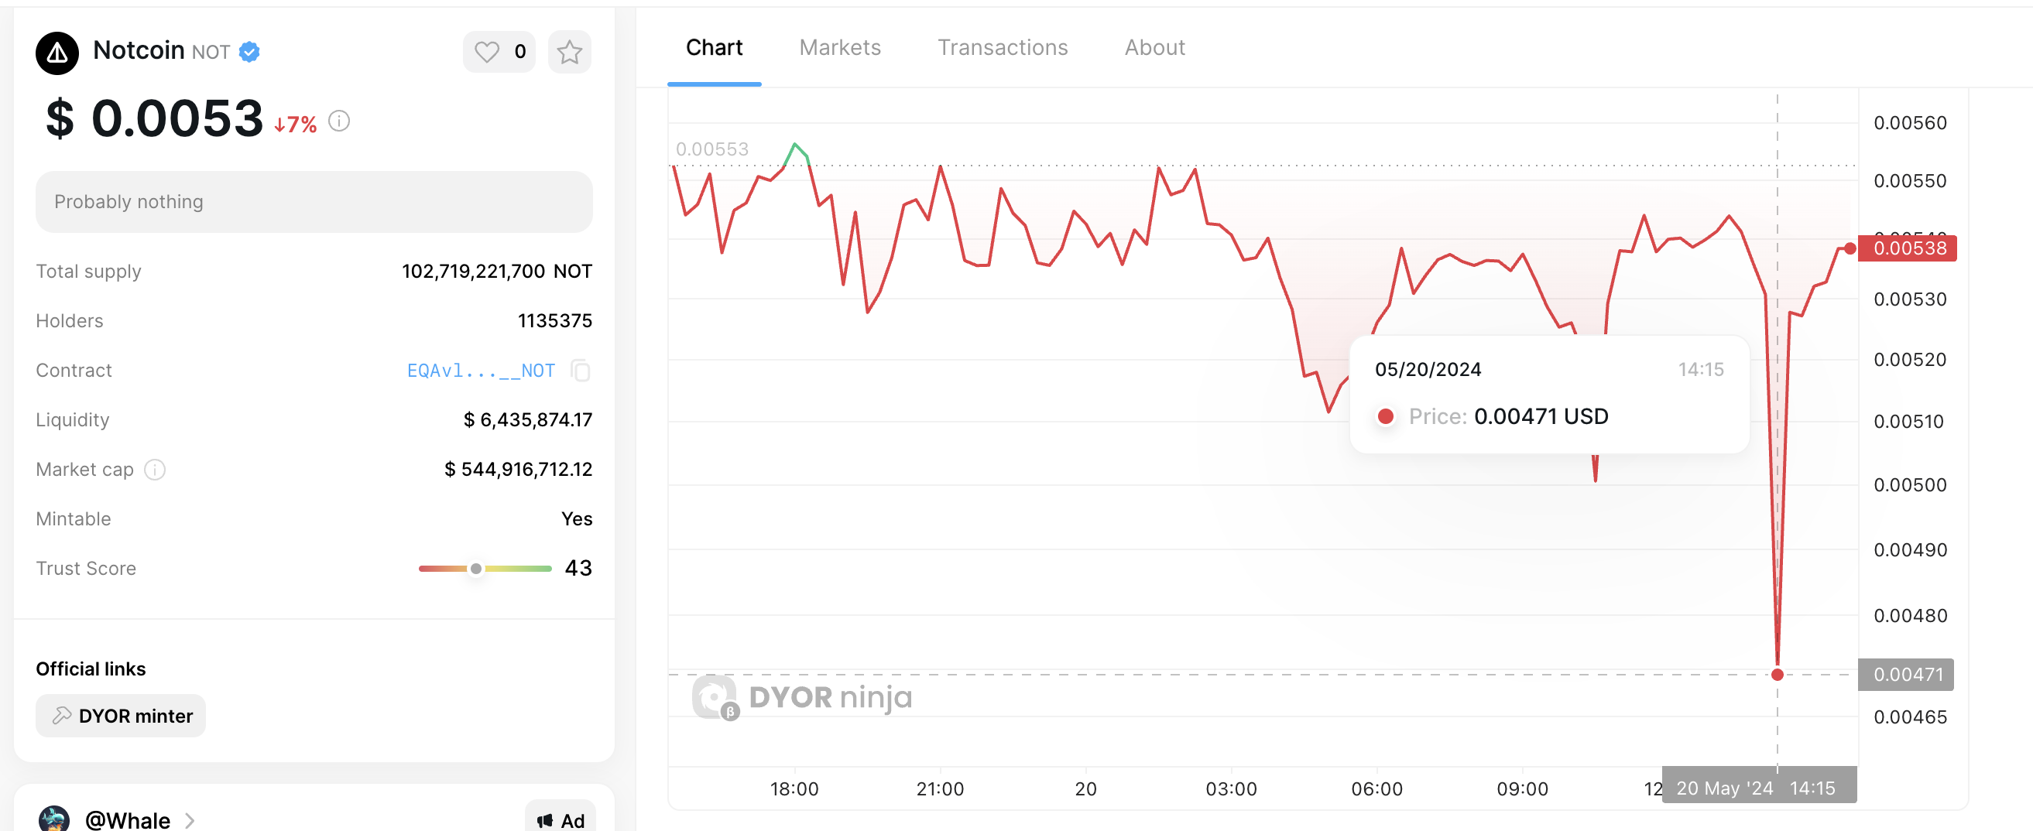Click the Notcoin logo icon

(57, 53)
